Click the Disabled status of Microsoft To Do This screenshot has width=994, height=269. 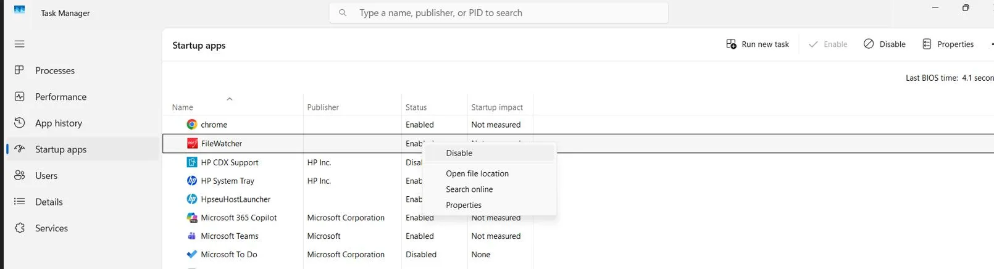(421, 254)
